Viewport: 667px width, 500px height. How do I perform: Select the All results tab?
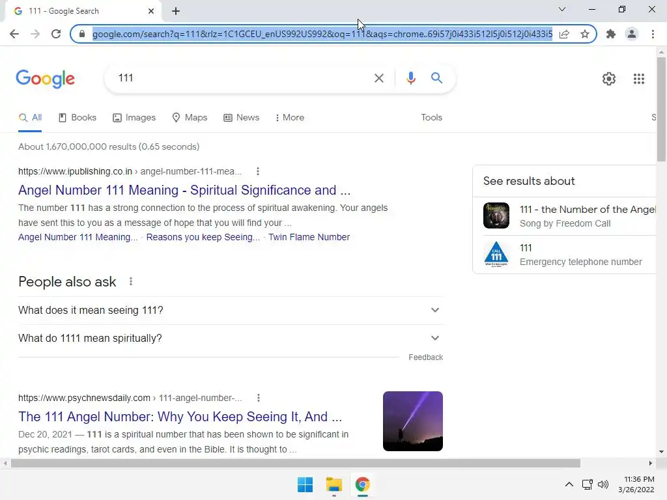tap(30, 118)
